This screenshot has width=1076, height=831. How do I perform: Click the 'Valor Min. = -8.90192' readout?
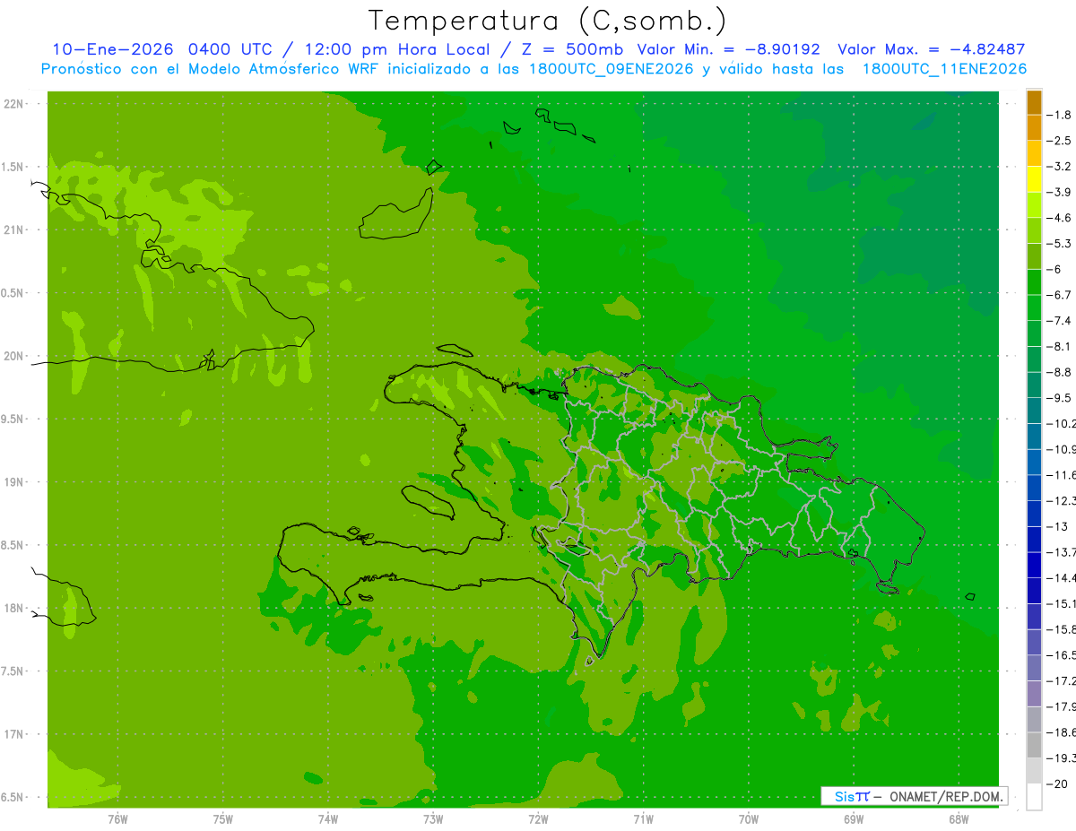coord(728,50)
